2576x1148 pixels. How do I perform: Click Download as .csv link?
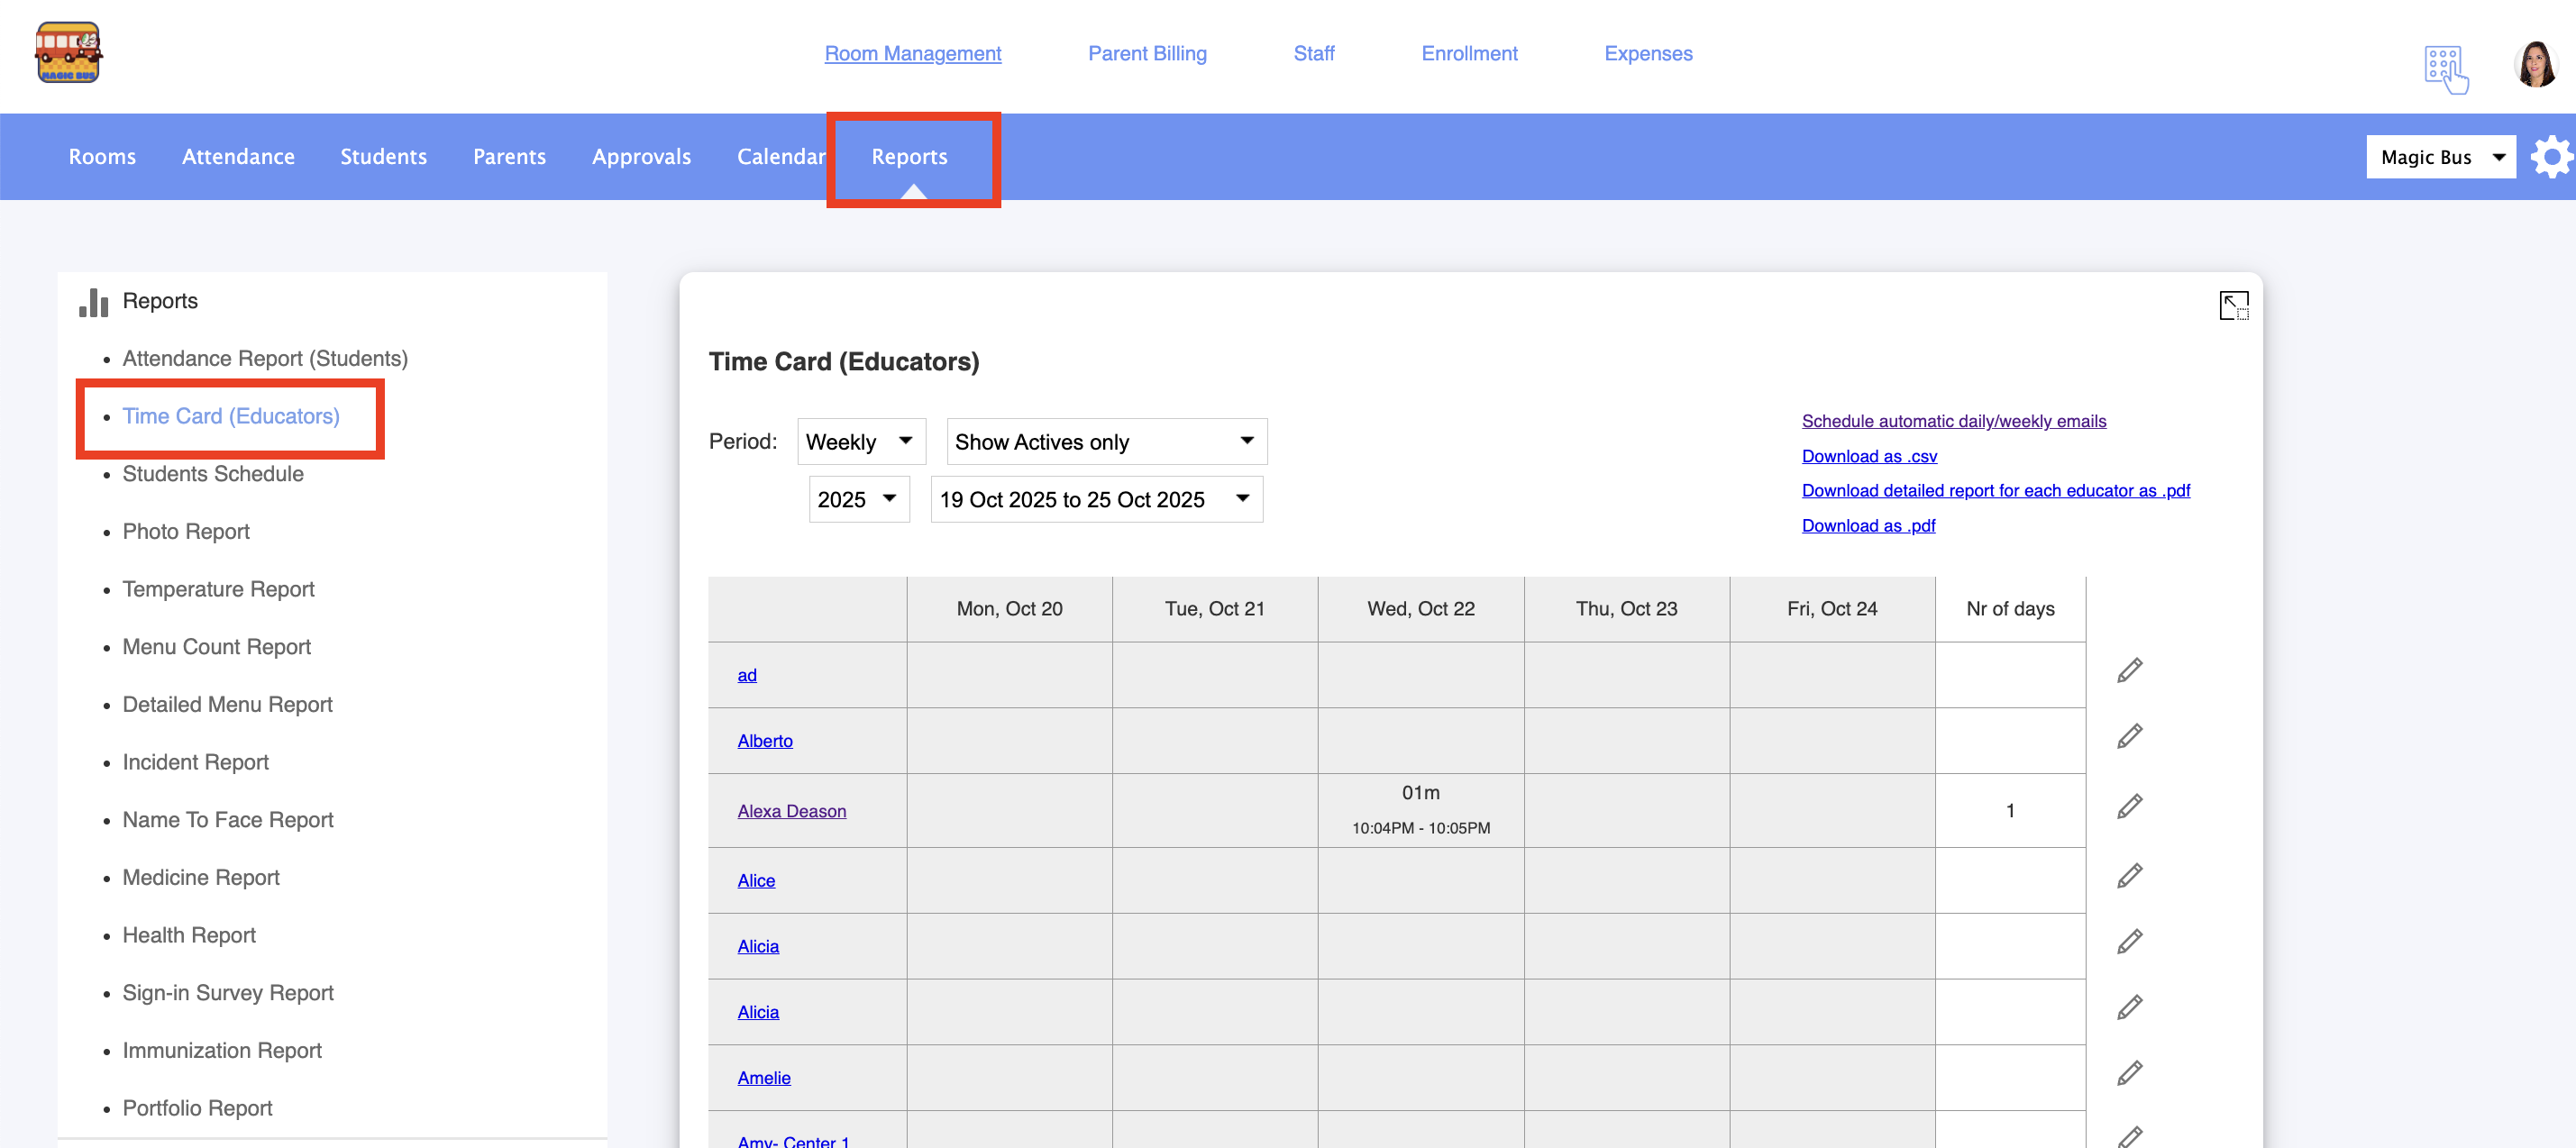(x=1868, y=457)
